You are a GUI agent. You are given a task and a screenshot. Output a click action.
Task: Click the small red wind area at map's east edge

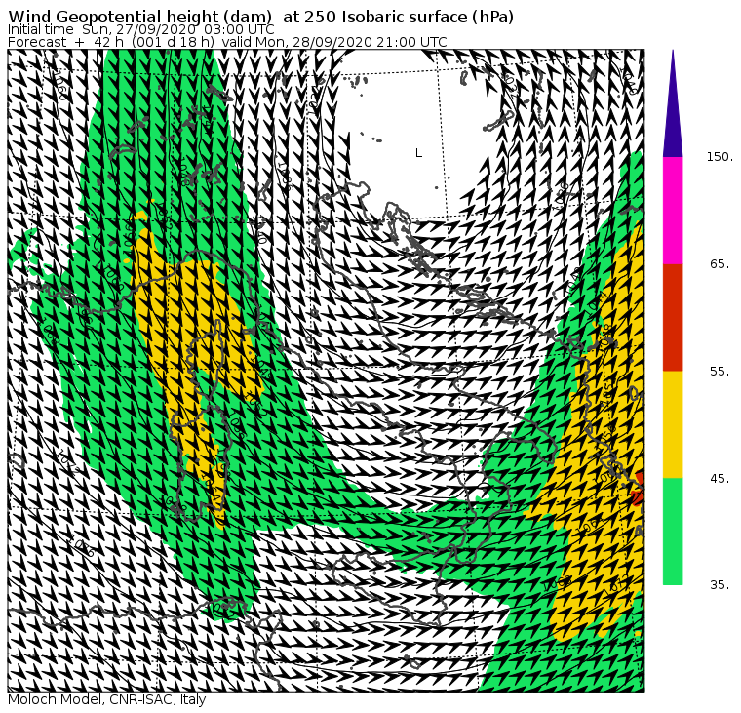click(x=638, y=490)
